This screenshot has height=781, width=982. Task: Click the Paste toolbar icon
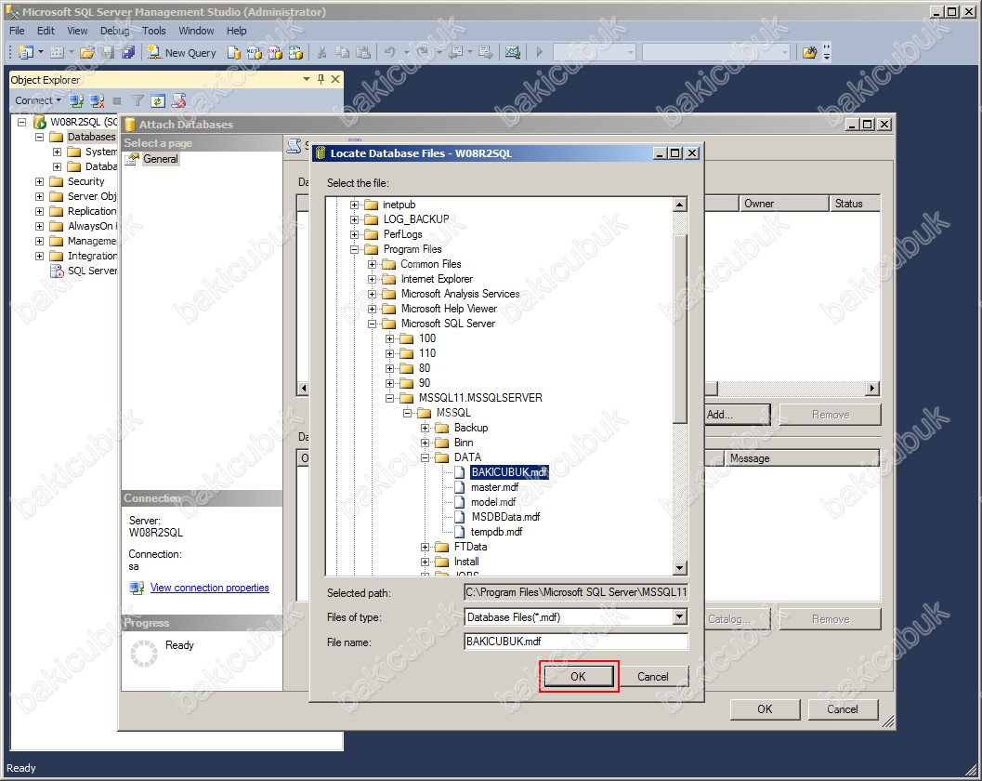coord(363,53)
